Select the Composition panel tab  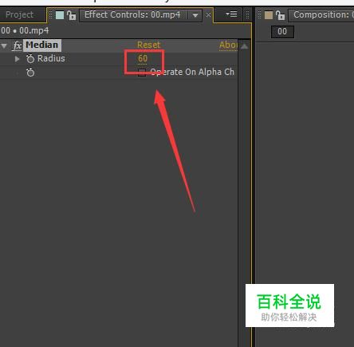[321, 14]
